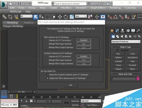Open the Utilities hammer panel tab
Image resolution: width=142 pixels, height=108 pixels.
(138, 31)
